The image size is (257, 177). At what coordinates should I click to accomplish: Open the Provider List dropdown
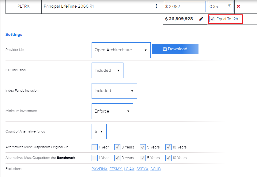tap(121, 50)
